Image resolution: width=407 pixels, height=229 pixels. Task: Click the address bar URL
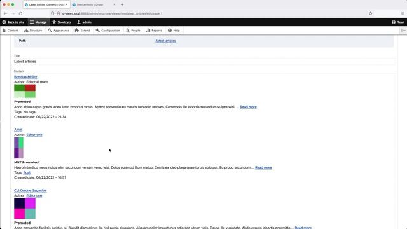(112, 13)
